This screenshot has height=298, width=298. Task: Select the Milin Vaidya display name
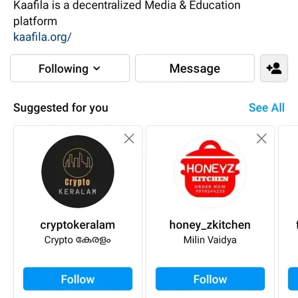click(x=210, y=240)
